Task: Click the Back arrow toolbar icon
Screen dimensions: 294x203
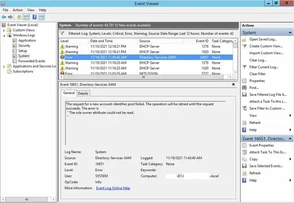Action: coord(4,17)
